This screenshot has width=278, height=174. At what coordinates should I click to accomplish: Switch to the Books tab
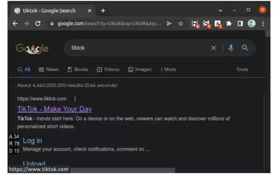tap(78, 70)
